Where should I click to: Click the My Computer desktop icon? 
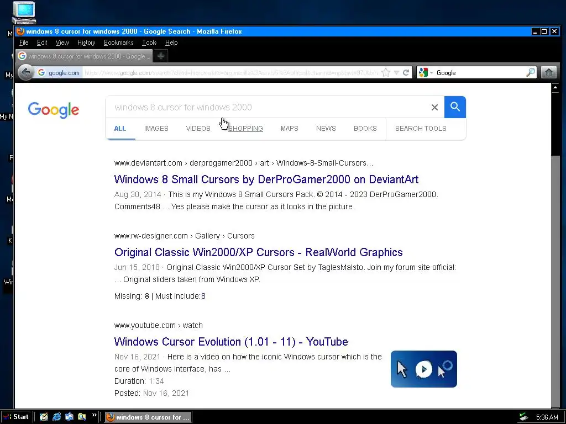point(24,12)
